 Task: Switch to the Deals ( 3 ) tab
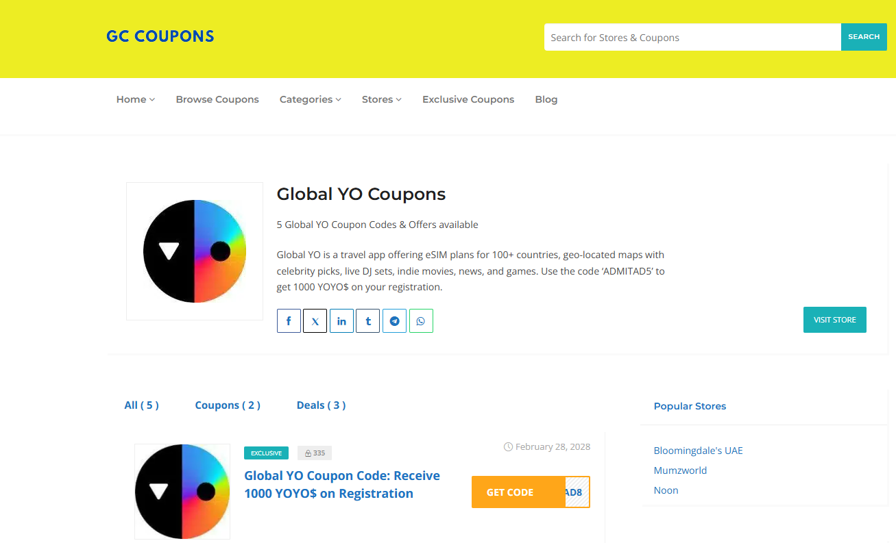coord(321,405)
